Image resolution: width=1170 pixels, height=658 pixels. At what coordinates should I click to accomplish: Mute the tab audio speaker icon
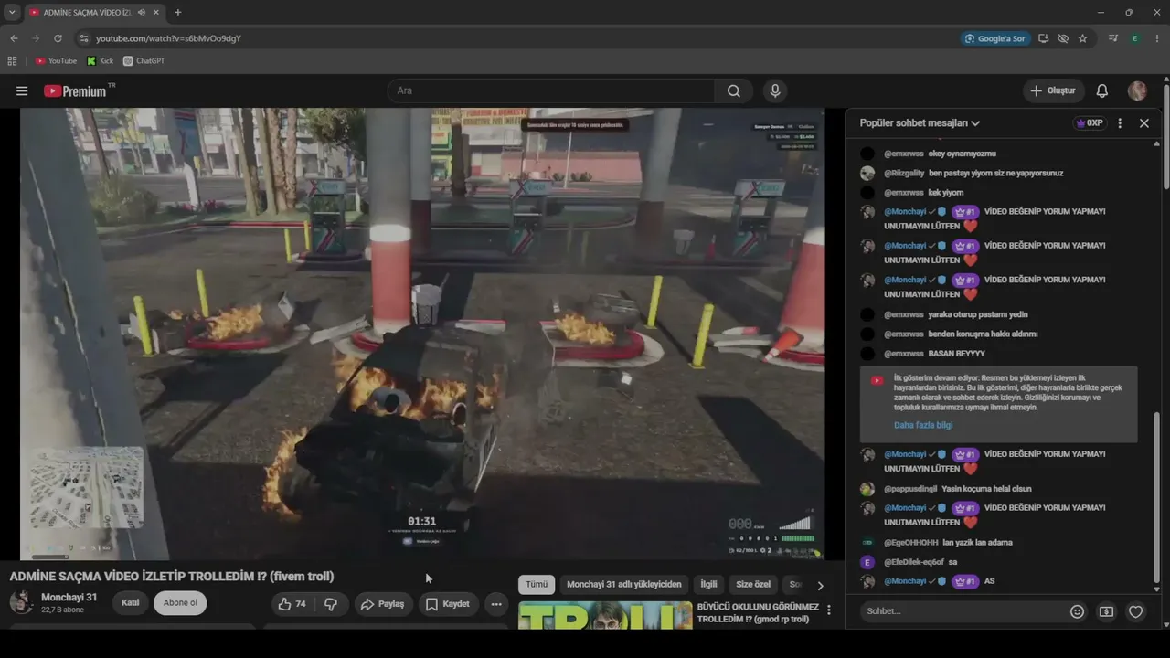pyautogui.click(x=142, y=13)
